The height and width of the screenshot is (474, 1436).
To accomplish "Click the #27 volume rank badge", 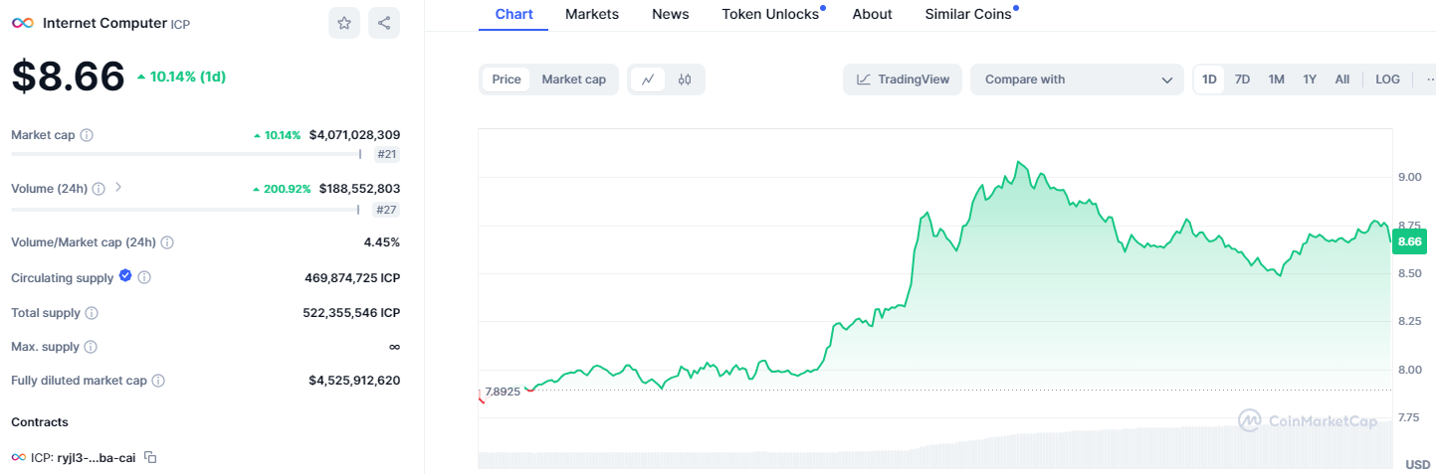I will click(x=387, y=210).
